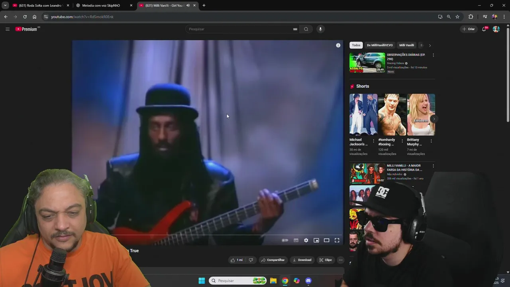The image size is (510, 287).
Task: Toggle subtitles in video player
Action: (296, 240)
